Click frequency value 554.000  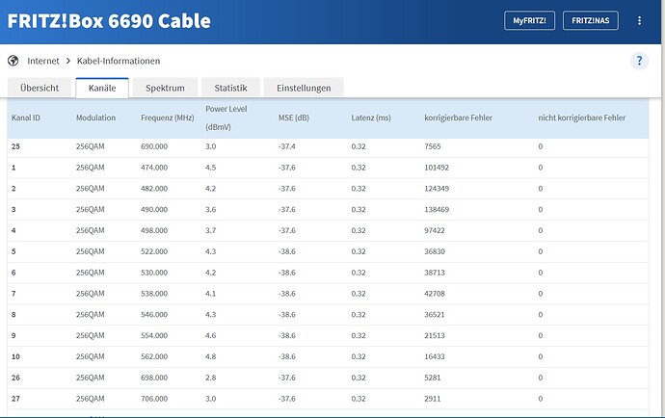[154, 336]
